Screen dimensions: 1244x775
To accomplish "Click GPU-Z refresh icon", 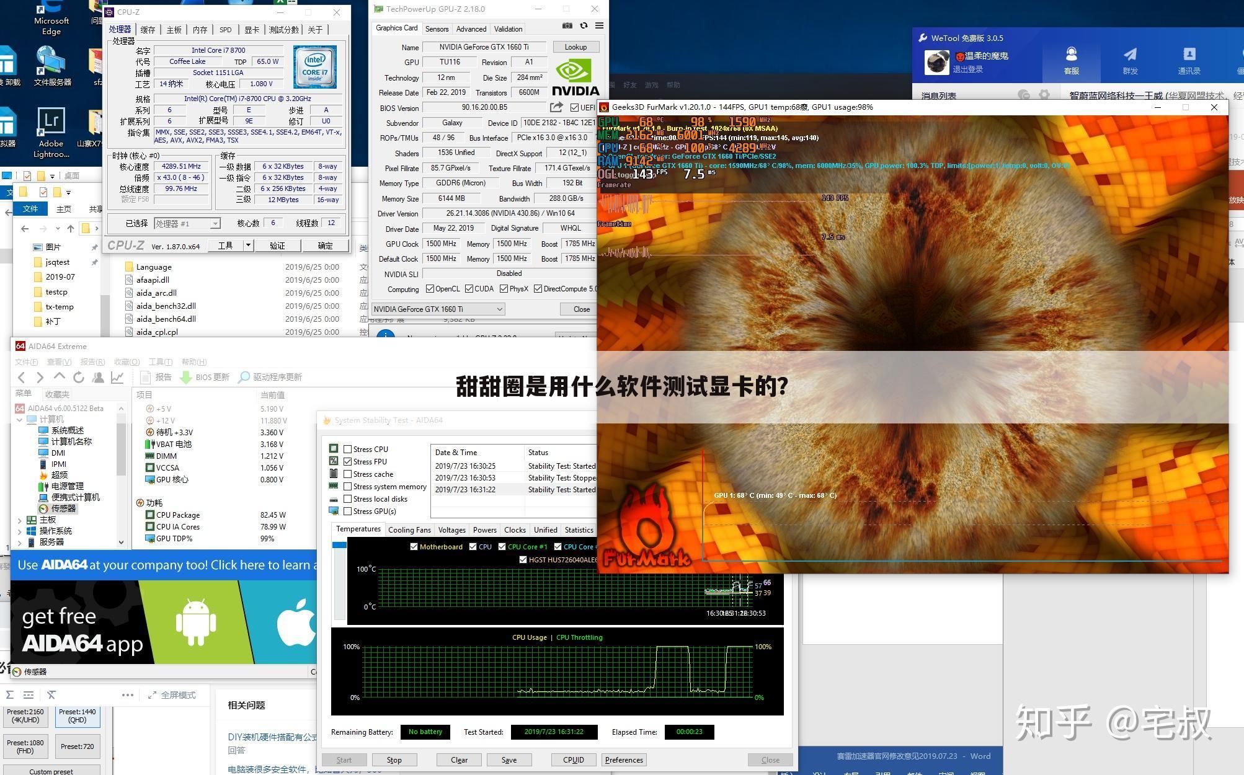I will [x=584, y=26].
